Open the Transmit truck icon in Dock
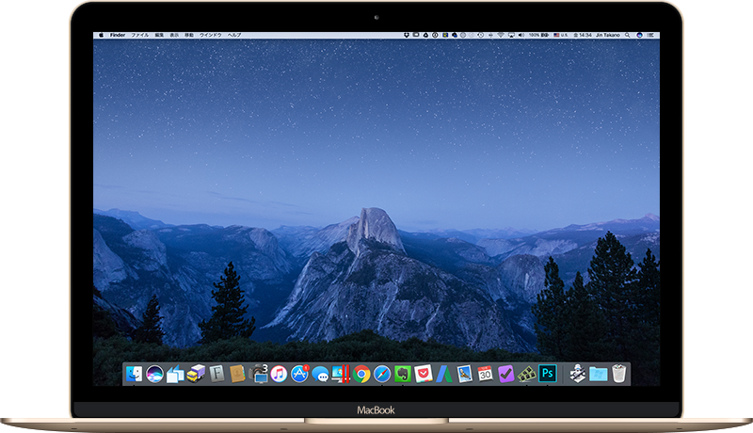Image resolution: width=753 pixels, height=433 pixels. tap(196, 374)
